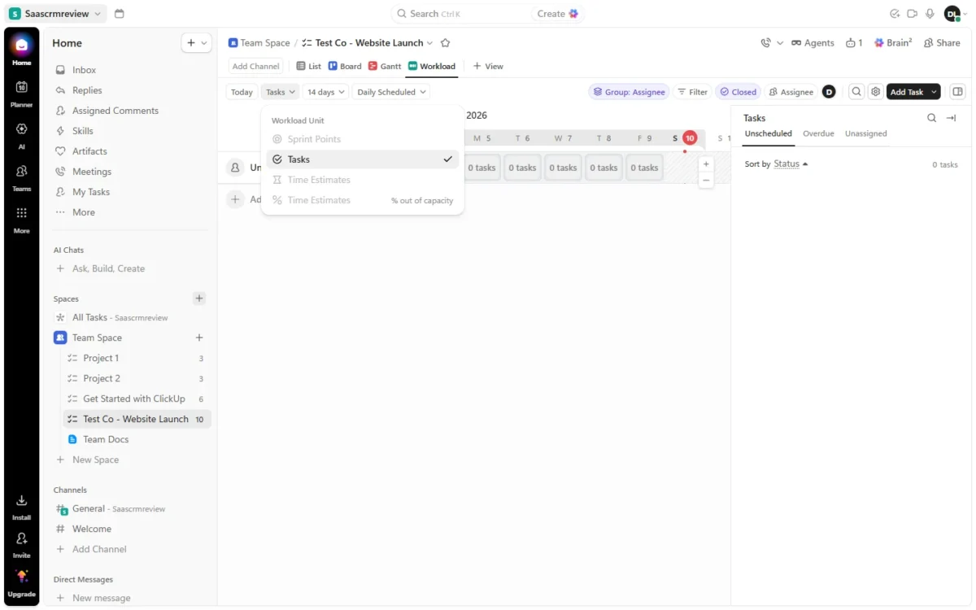The image size is (976, 610).
Task: Change the Sort by Status order
Action: pyautogui.click(x=791, y=164)
